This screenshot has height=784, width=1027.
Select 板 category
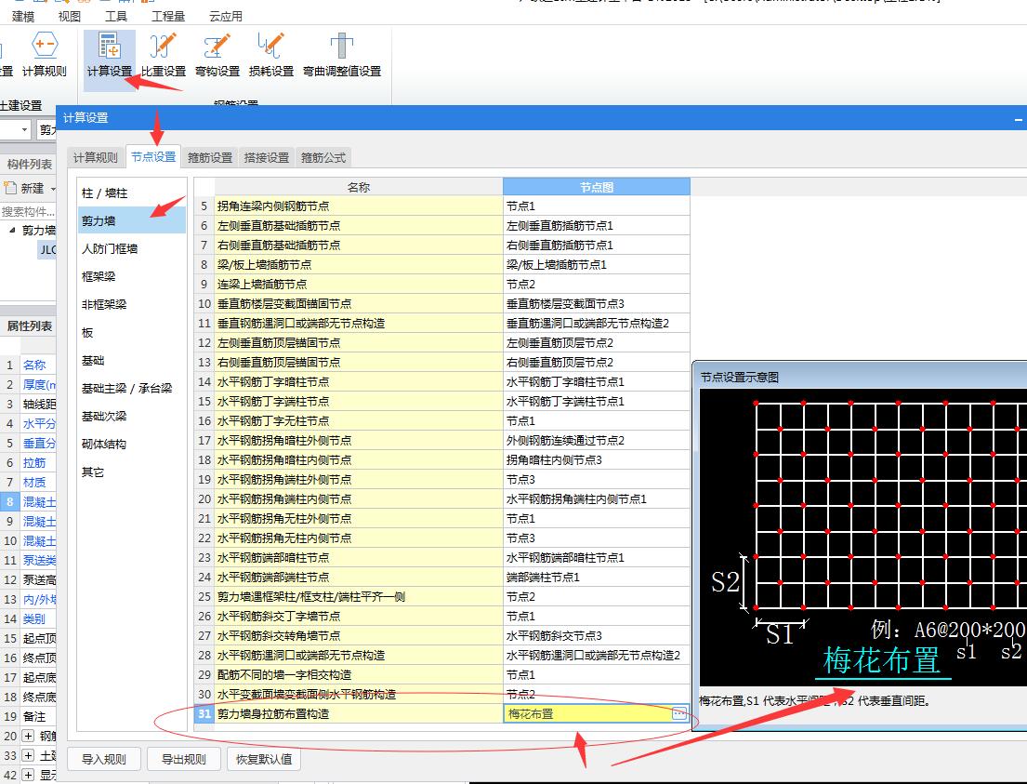tap(132, 332)
